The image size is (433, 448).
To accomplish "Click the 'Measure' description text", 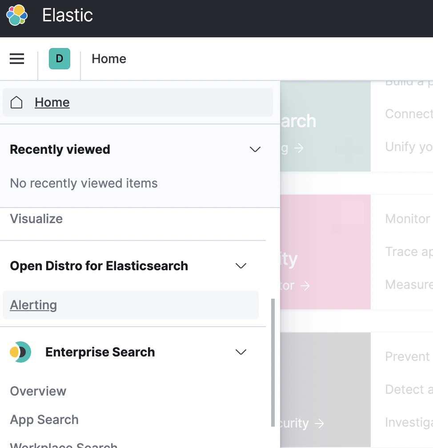I will tap(409, 284).
